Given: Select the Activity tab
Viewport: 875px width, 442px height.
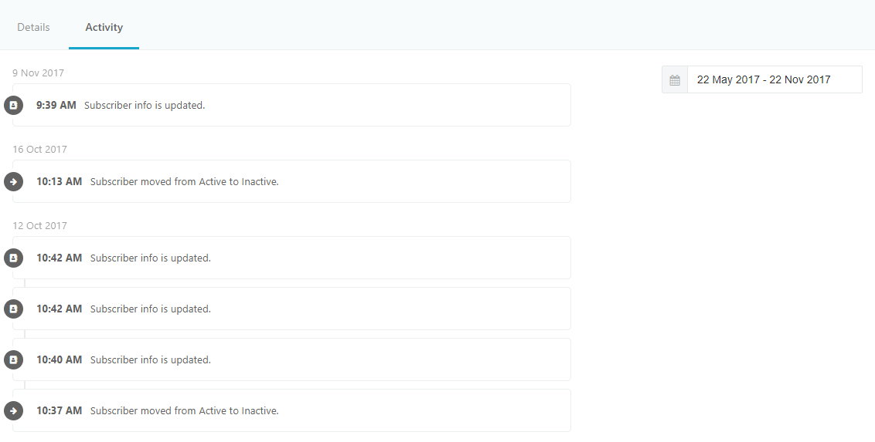Looking at the screenshot, I should (104, 27).
